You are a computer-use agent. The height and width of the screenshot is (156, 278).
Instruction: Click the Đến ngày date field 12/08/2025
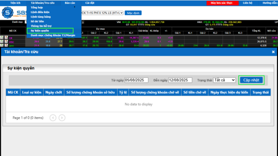pyautogui.click(x=180, y=80)
